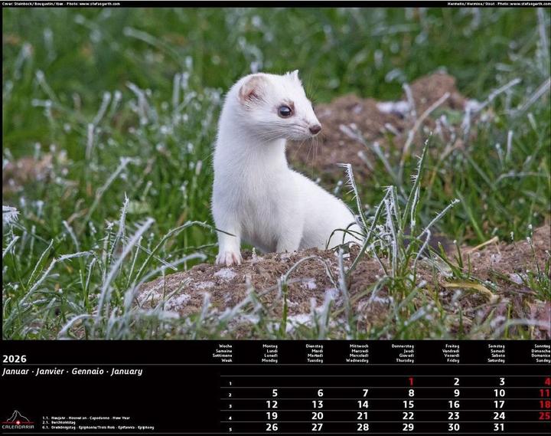Click the Freitag / Friday column header

click(451, 353)
